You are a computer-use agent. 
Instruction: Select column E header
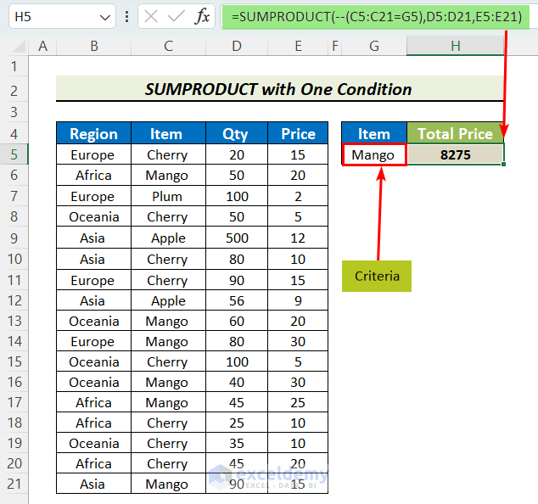click(x=298, y=46)
